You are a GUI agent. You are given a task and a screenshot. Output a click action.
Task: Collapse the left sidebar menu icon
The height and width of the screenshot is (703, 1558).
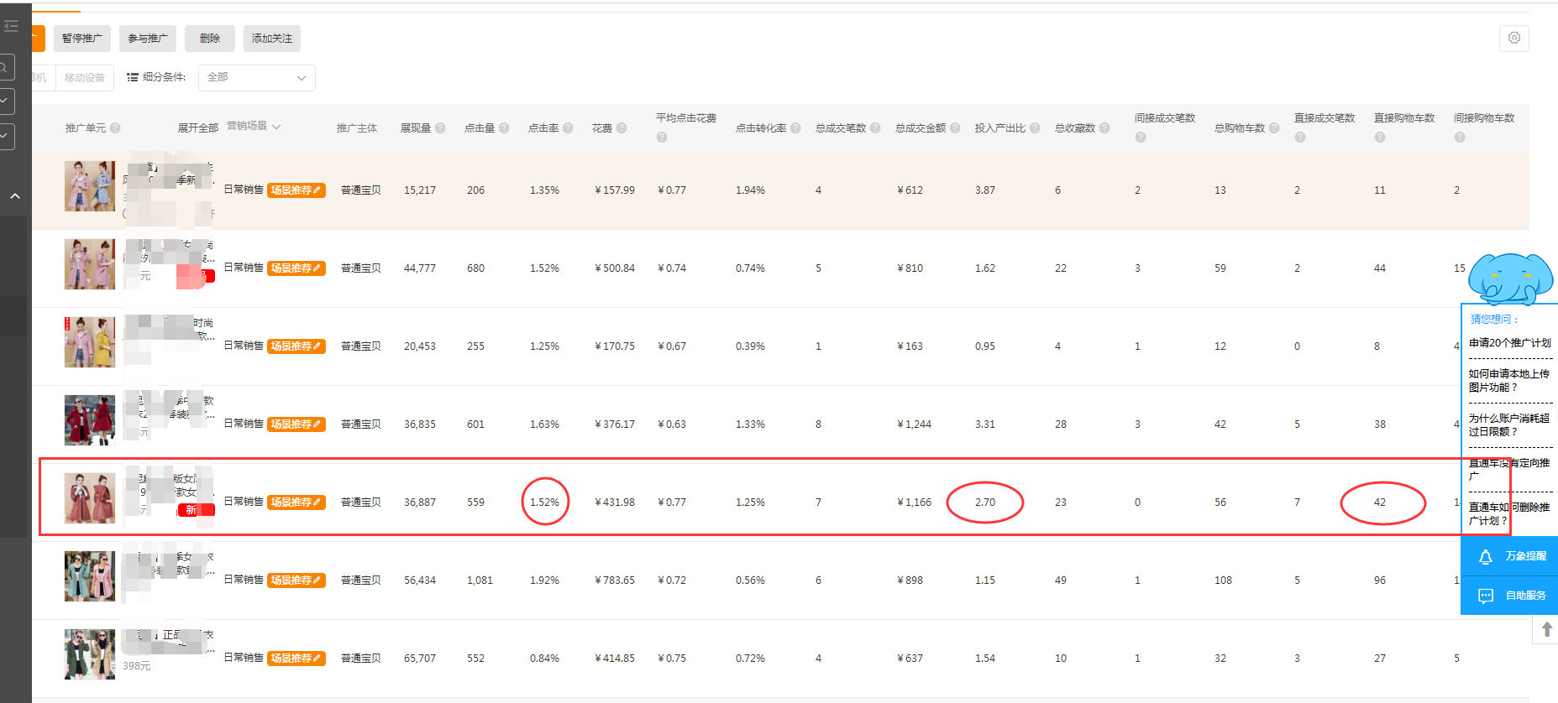coord(11,27)
